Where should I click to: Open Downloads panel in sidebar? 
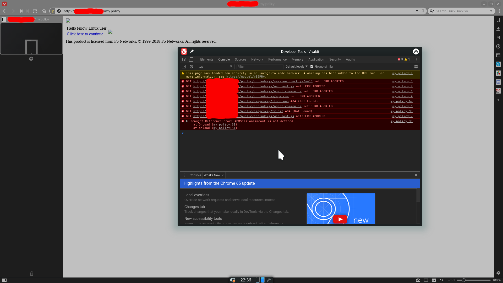(498, 29)
